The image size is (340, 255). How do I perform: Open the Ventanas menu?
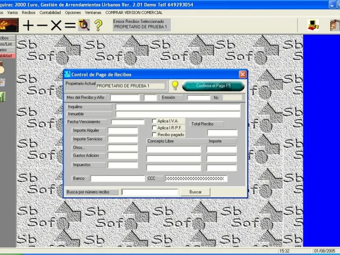click(93, 13)
